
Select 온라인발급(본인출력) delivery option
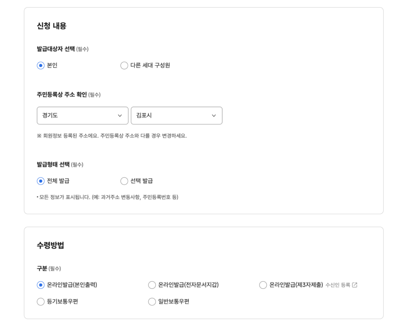point(41,285)
